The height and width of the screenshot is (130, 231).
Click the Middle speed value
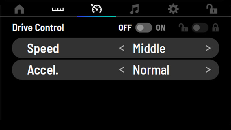pos(149,48)
